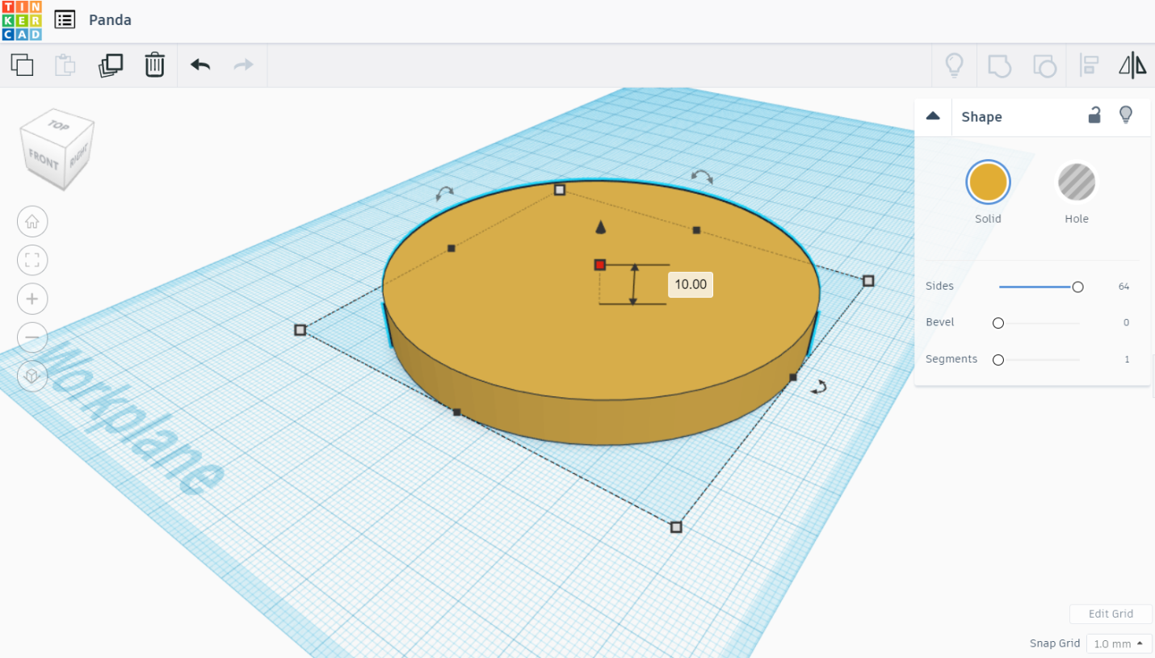The width and height of the screenshot is (1155, 658).
Task: Click the Bevel slider handle
Action: 998,323
